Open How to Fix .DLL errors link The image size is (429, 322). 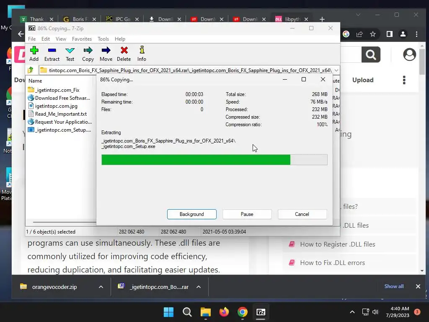[332, 263]
